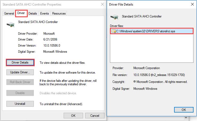Screen dimensions: 197x121
Task: Click OK in Driver File Details dialog
Action: pyautogui.click(x=184, y=110)
